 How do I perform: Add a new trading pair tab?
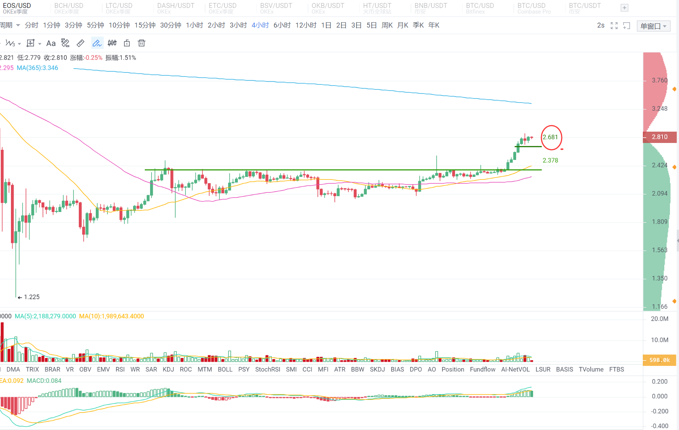(625, 8)
